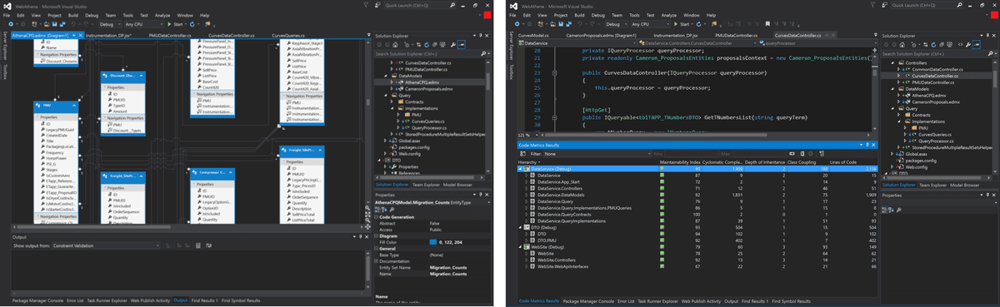Screen dimensions: 1000x307
Task: Toggle outlining box beside CurvesDataController constructor line
Action: [554, 73]
